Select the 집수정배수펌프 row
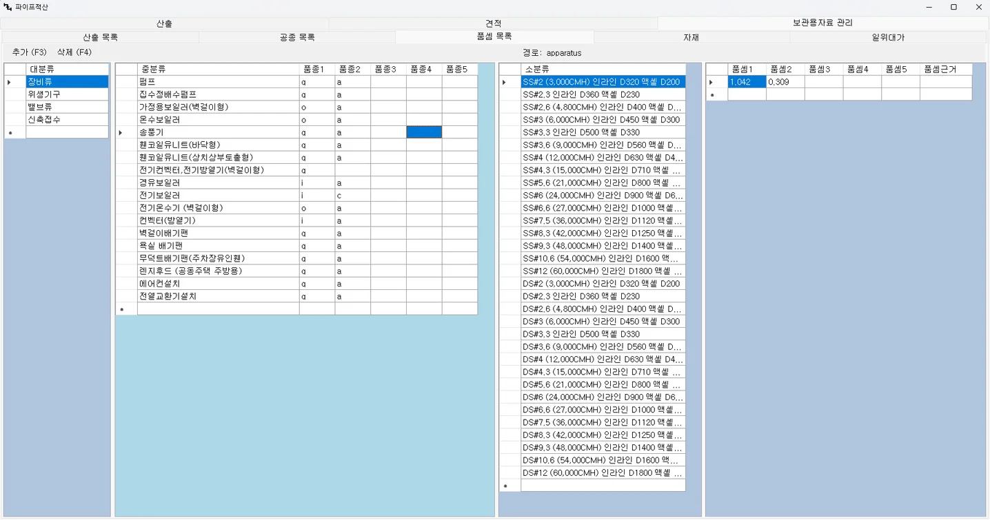The width and height of the screenshot is (990, 520). click(218, 94)
